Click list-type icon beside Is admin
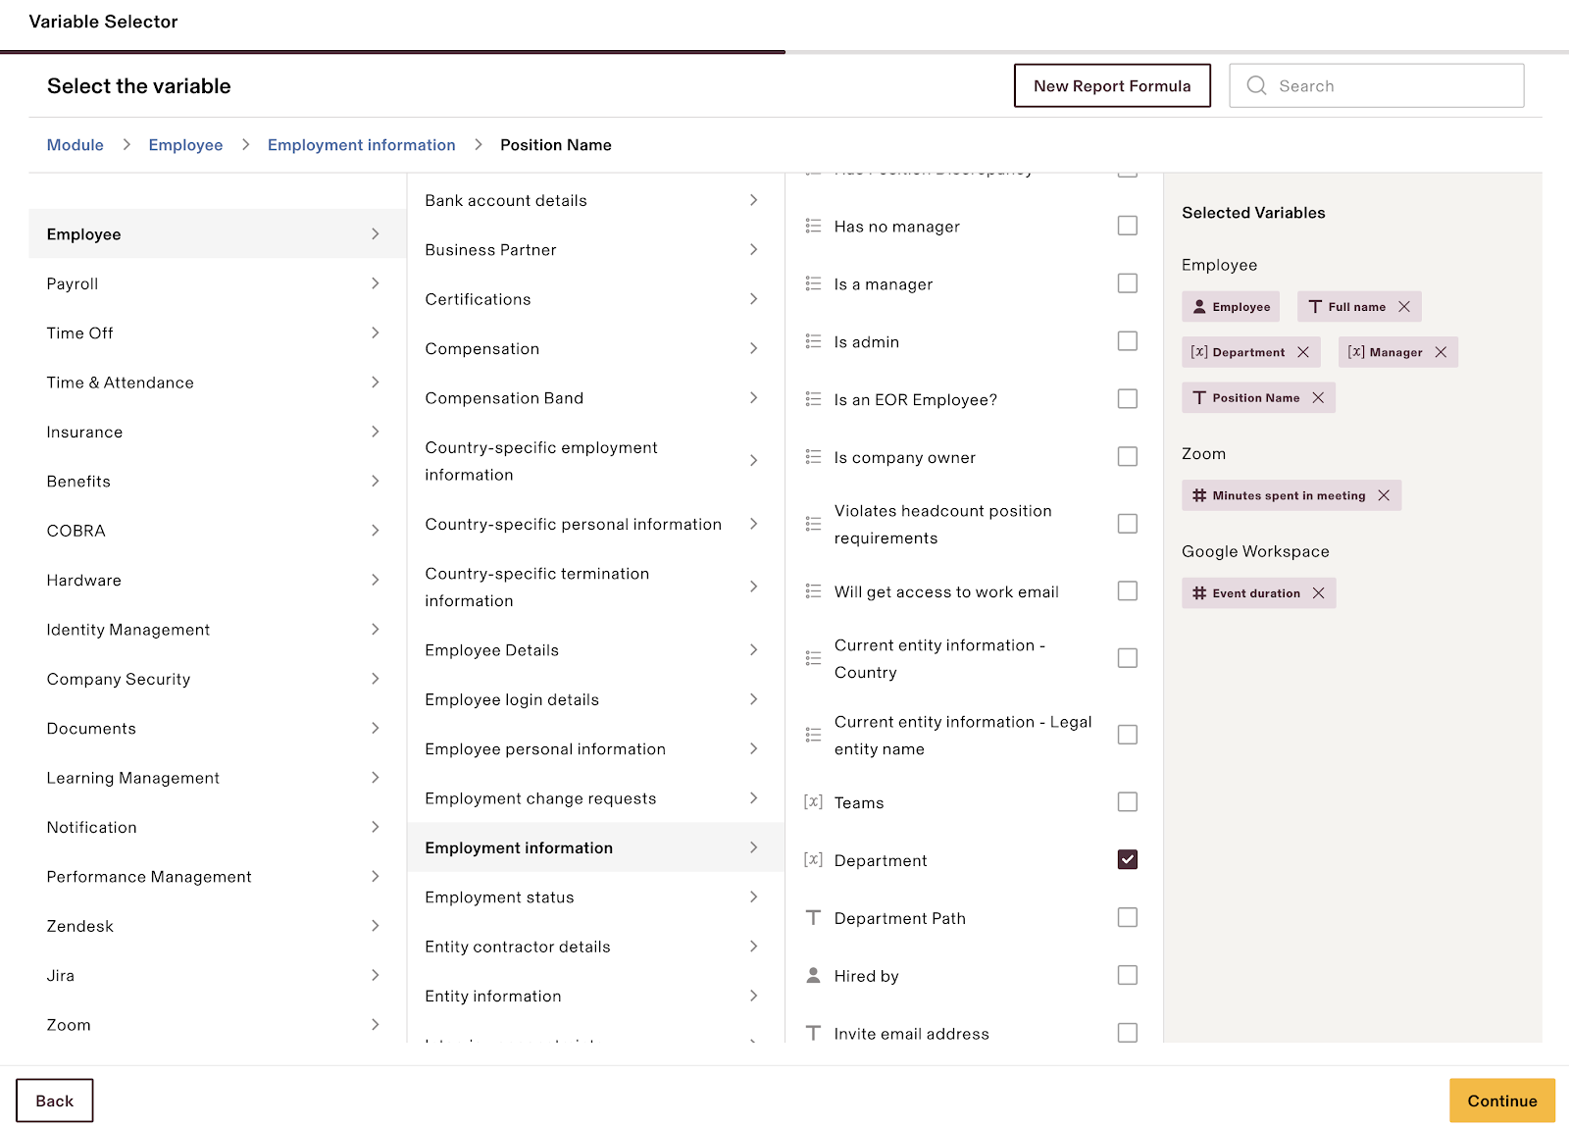This screenshot has height=1126, width=1569. click(x=813, y=341)
